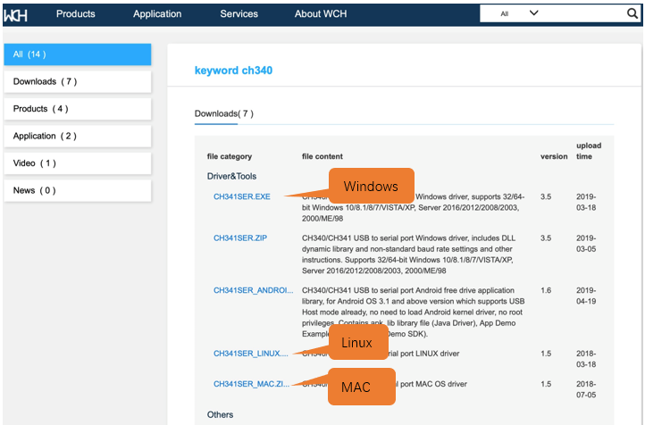Click upload date 2019-04-19

point(586,296)
